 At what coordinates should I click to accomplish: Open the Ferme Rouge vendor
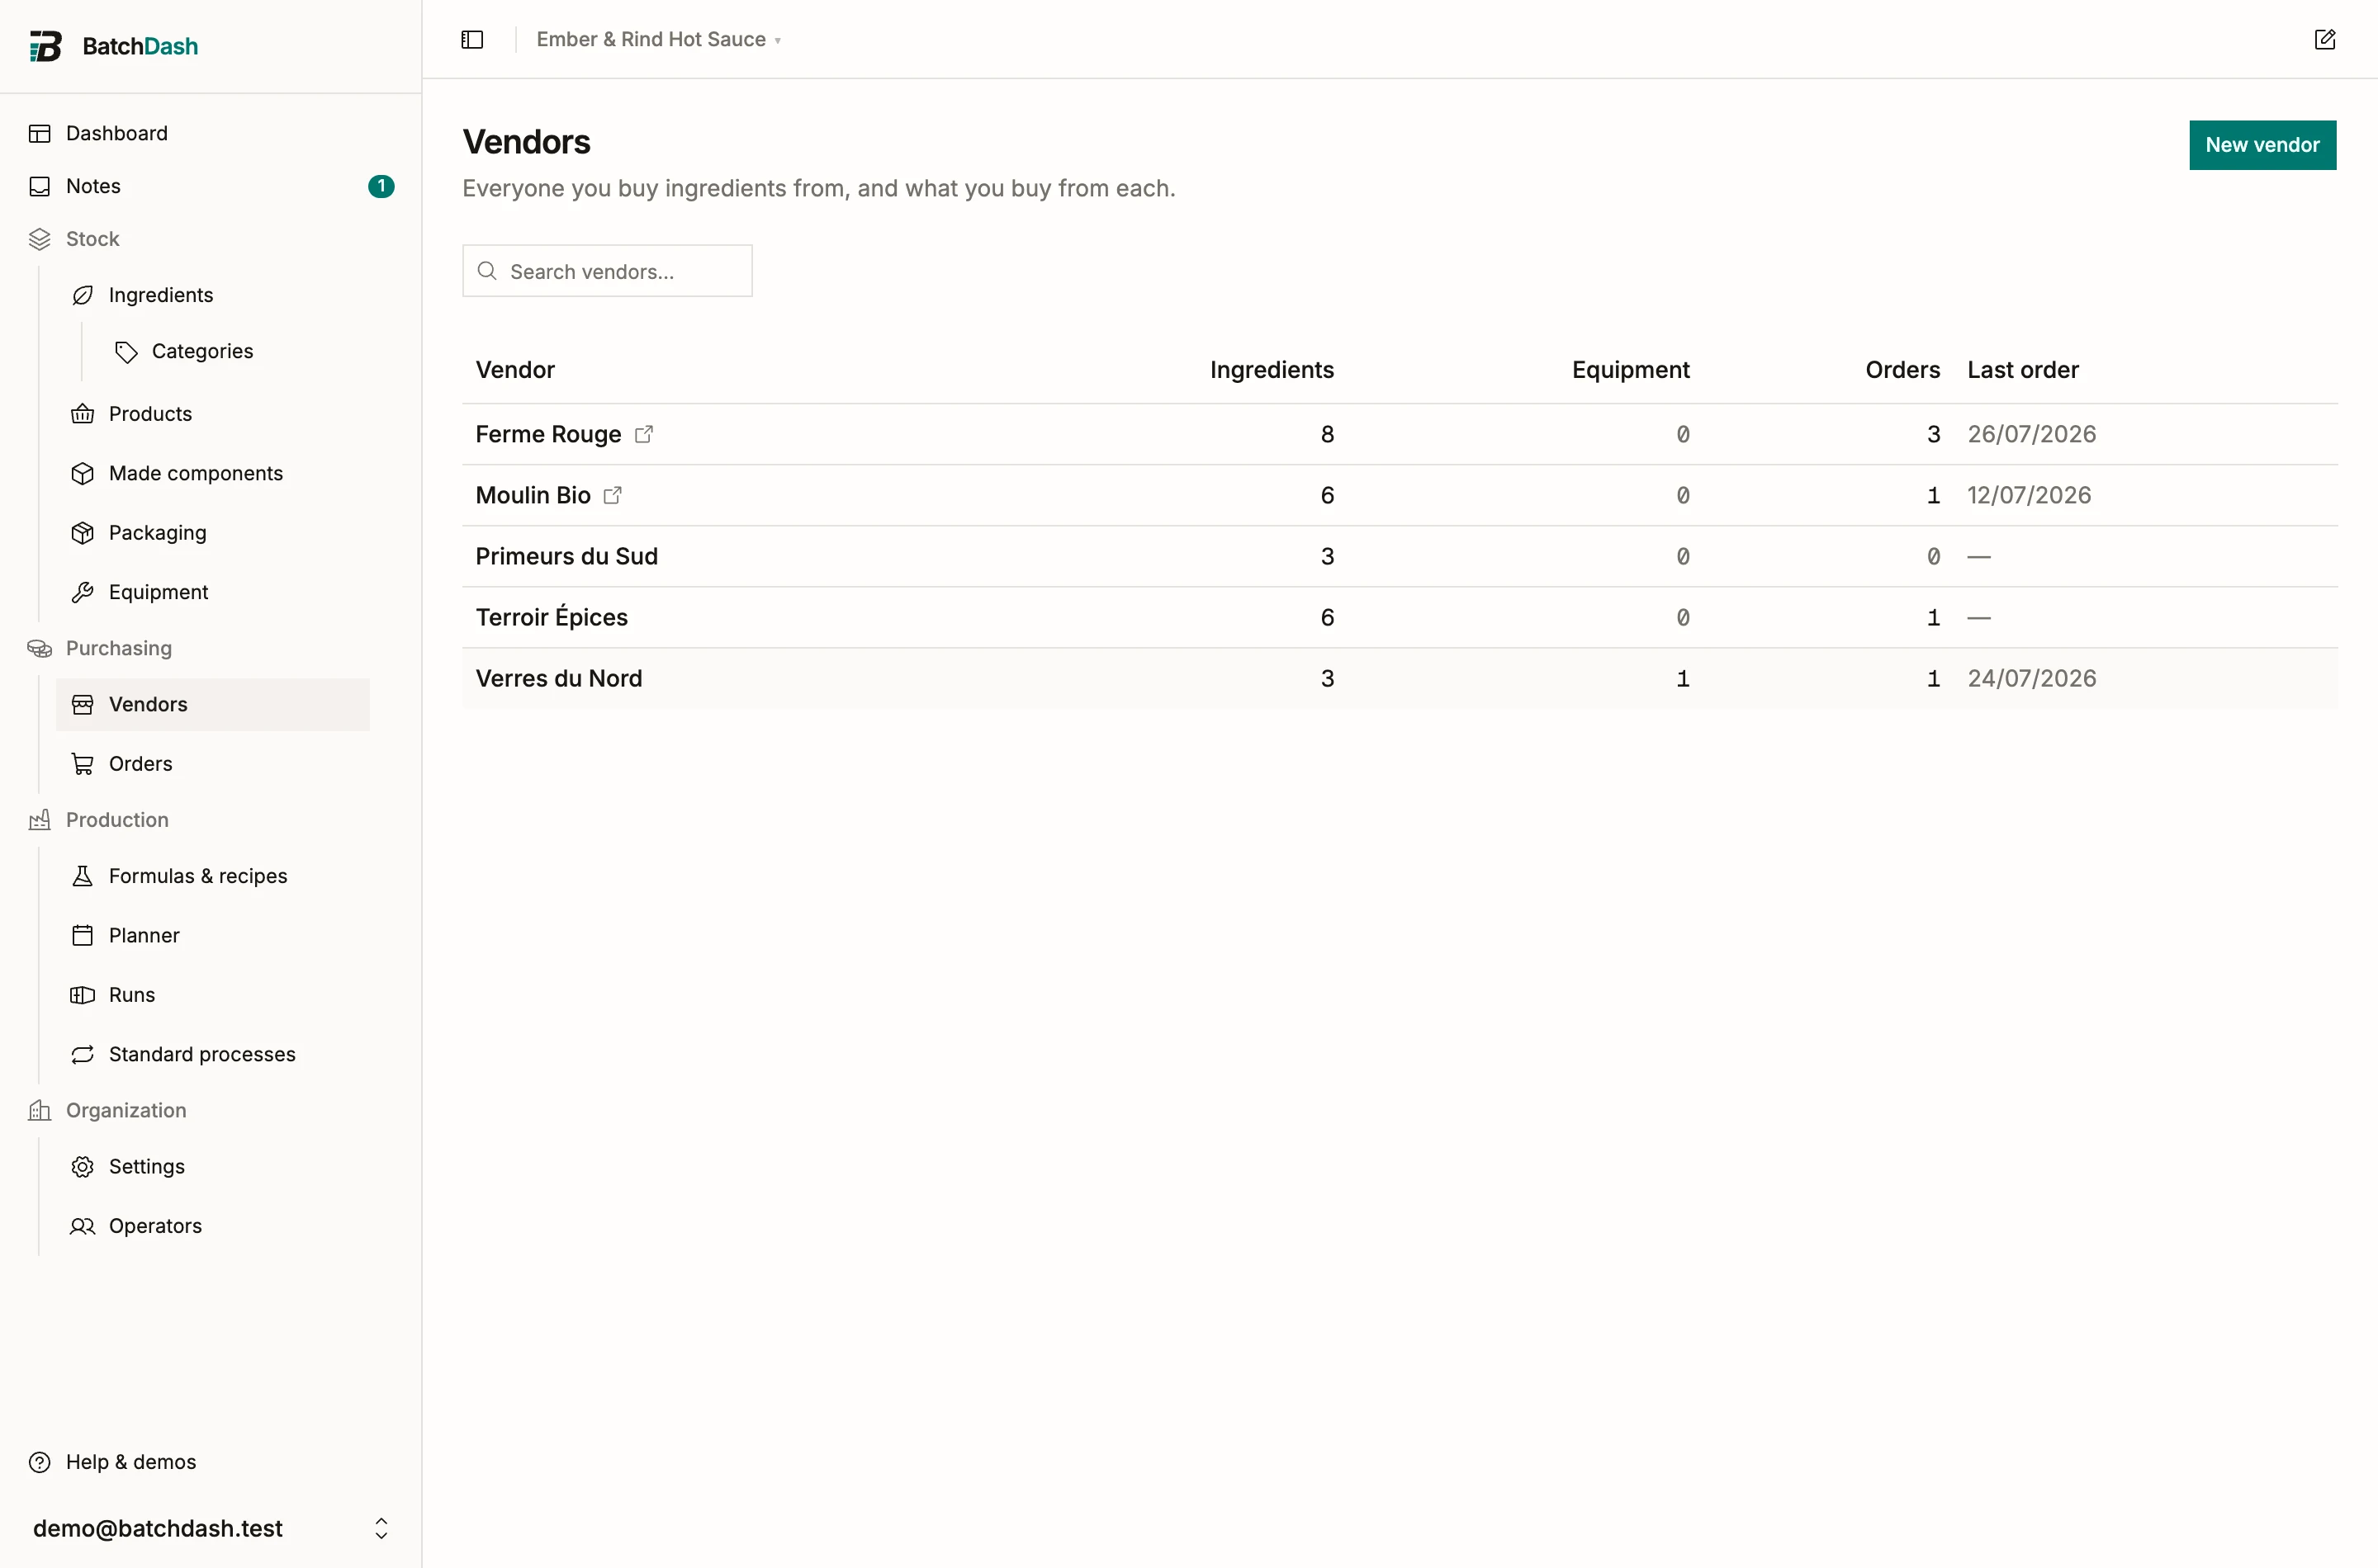tap(548, 434)
